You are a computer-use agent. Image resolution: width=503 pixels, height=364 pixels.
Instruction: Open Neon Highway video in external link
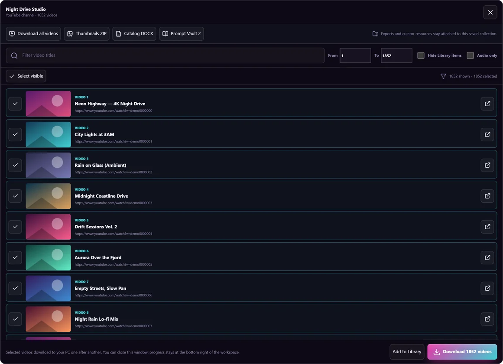pyautogui.click(x=487, y=104)
